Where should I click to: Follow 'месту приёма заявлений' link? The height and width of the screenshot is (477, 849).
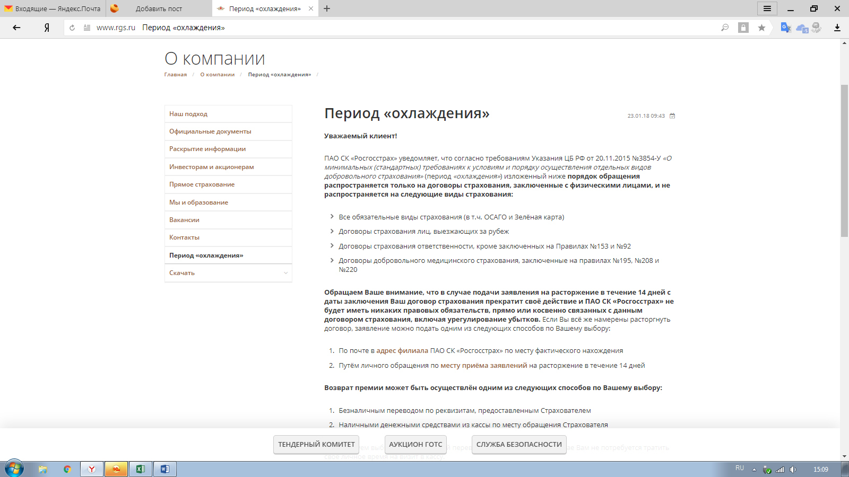(x=484, y=366)
